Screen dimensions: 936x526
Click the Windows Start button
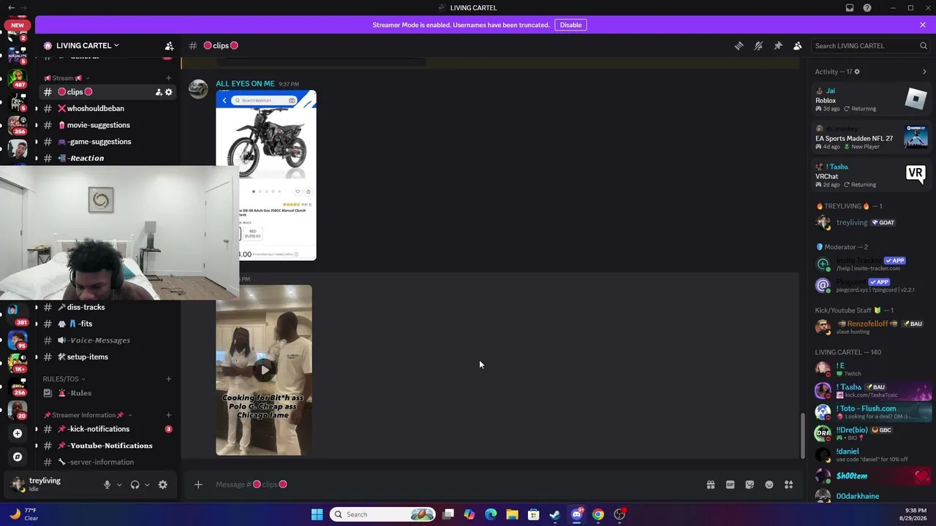(x=317, y=514)
